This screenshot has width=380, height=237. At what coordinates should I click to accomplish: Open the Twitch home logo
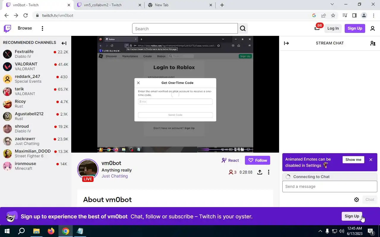pos(7,28)
